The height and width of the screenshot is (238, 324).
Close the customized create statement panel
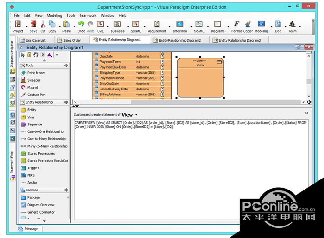pos(306,113)
